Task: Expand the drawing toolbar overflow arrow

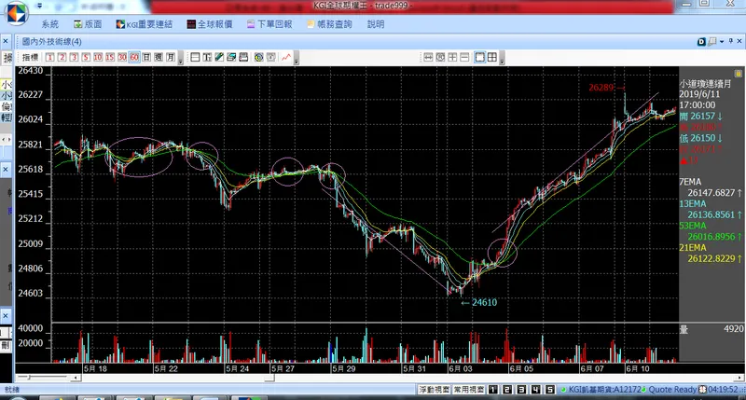Action: pos(297,59)
